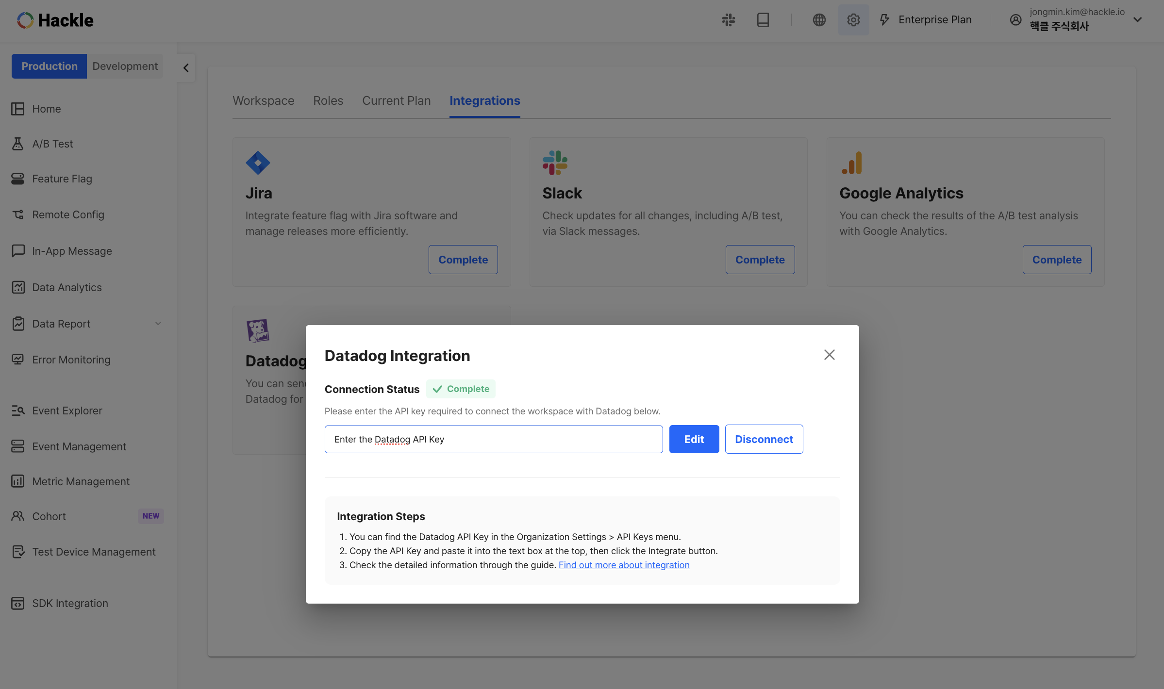
Task: Click the globe/language icon in toolbar
Action: tap(819, 20)
